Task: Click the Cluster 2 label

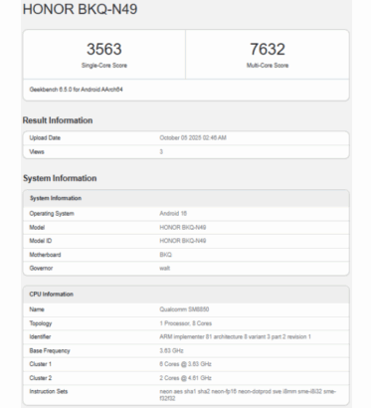Action: [x=40, y=378]
